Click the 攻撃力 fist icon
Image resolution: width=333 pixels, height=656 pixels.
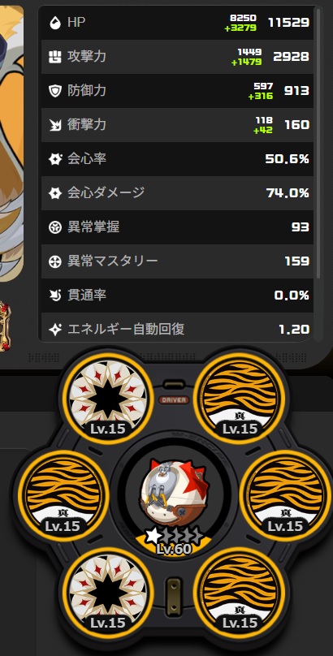pyautogui.click(x=54, y=57)
